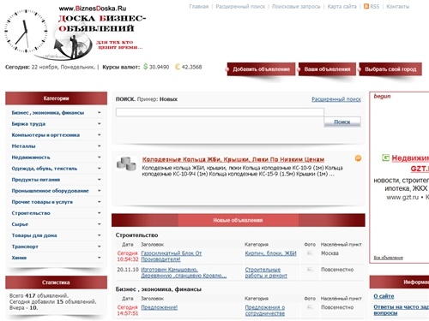Click Новые объявления section header

[238, 220]
